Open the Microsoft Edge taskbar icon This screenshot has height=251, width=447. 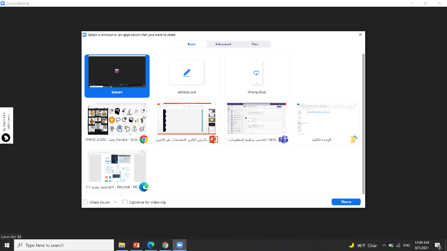coord(151,245)
